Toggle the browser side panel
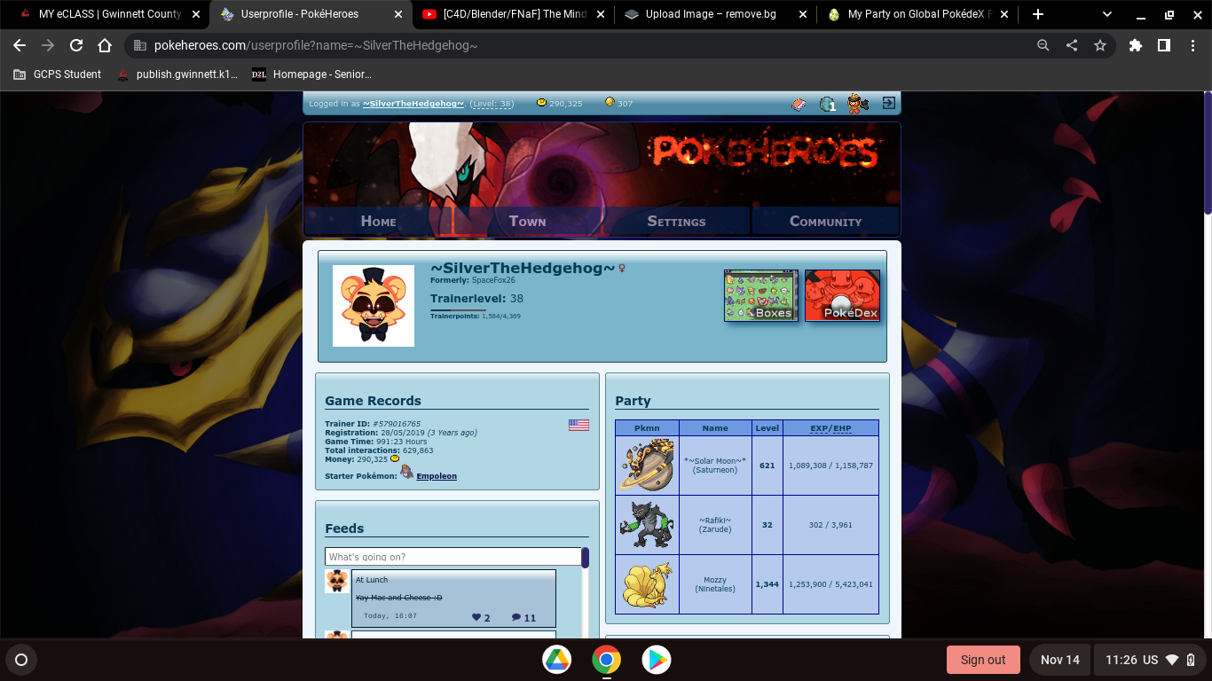The width and height of the screenshot is (1212, 681). (x=1164, y=45)
